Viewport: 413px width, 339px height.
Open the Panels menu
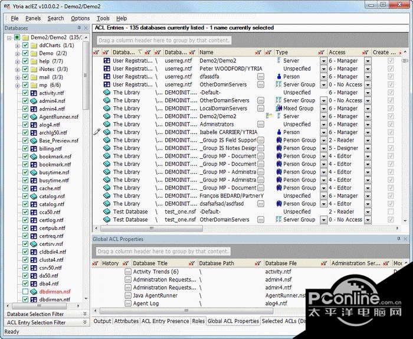33,18
